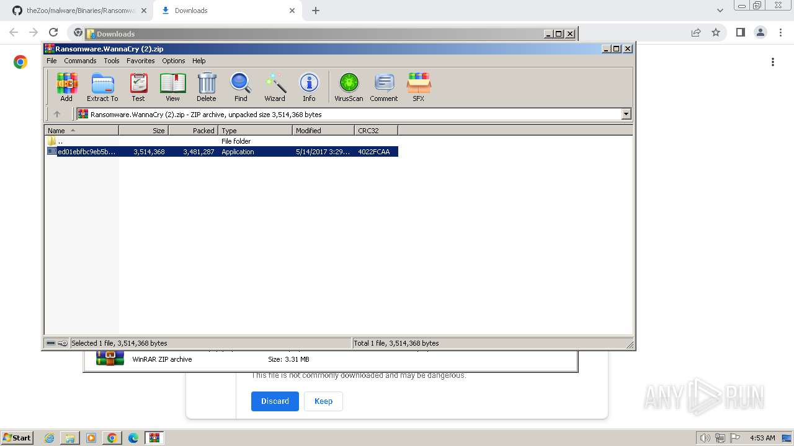Sort files by Name column header

81,130
